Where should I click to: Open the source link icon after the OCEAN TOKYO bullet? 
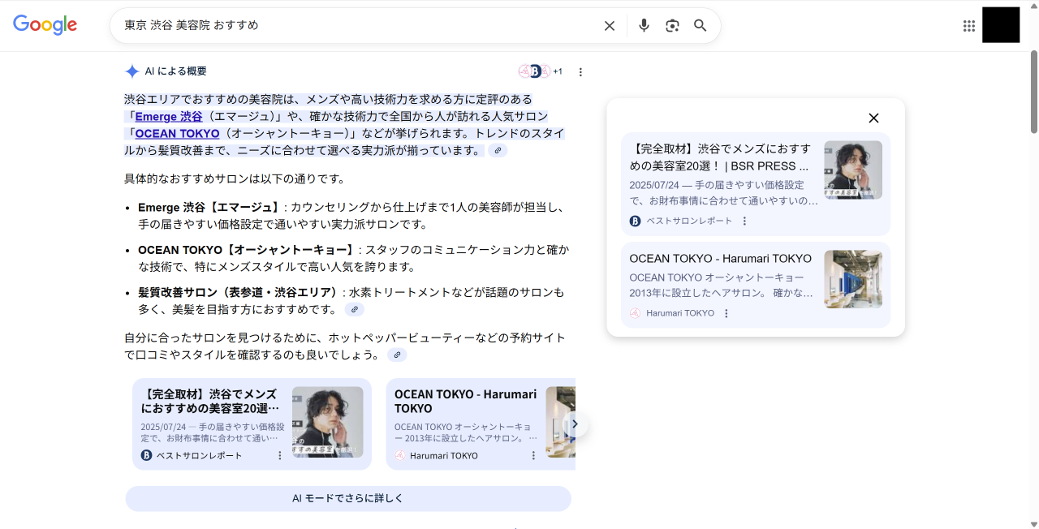355,309
